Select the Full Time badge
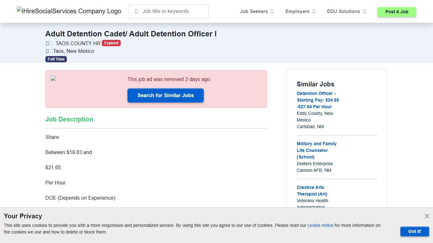 coord(56,59)
